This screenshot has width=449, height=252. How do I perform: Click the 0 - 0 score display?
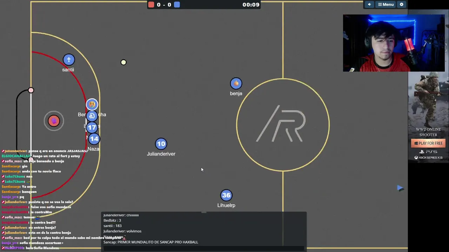point(164,5)
